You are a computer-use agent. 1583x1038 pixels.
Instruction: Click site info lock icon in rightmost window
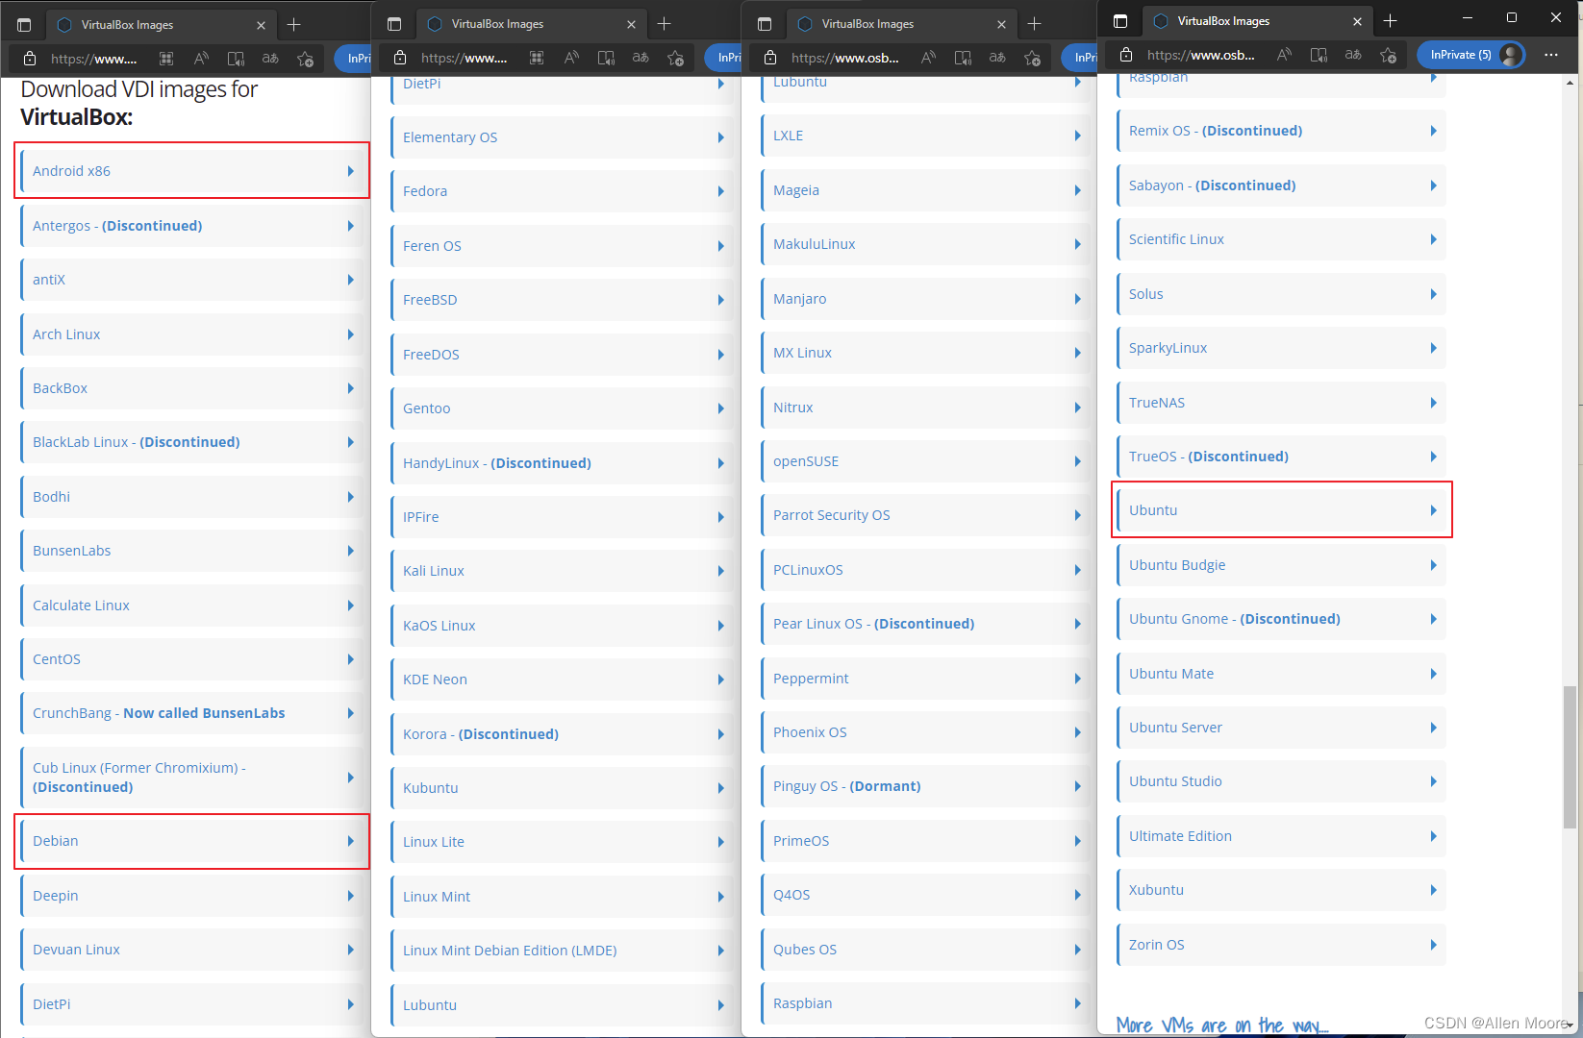pyautogui.click(x=1126, y=55)
